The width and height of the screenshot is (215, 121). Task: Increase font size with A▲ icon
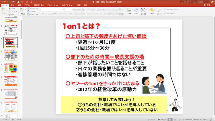pos(75,9)
